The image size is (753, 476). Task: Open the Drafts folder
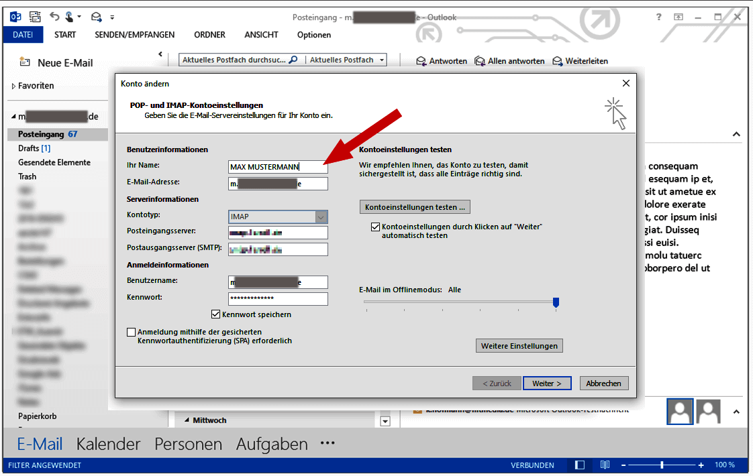34,148
